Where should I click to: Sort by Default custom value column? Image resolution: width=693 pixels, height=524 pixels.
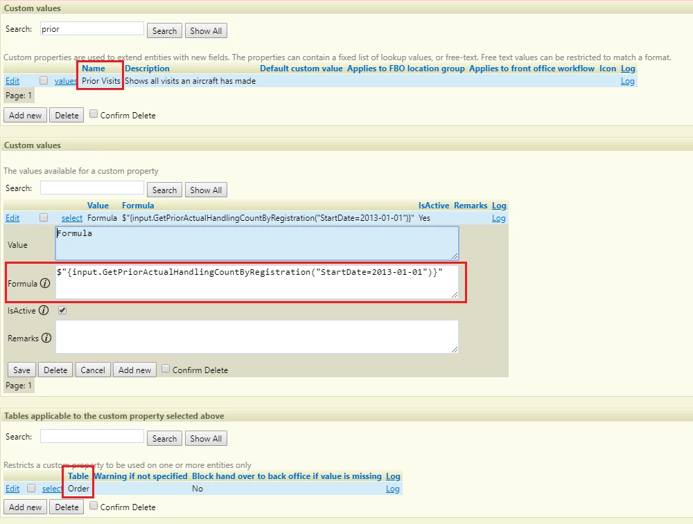coord(301,69)
